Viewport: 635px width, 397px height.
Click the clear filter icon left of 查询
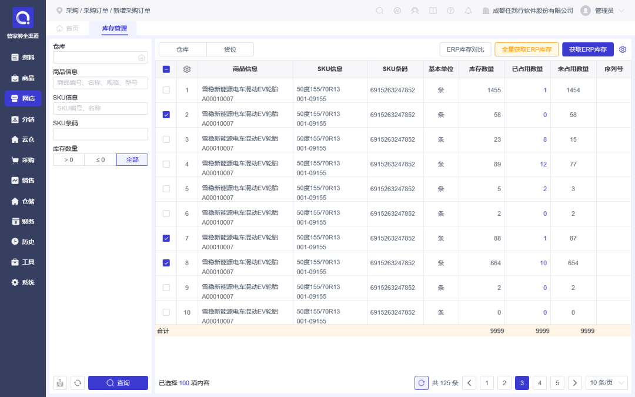(x=60, y=383)
